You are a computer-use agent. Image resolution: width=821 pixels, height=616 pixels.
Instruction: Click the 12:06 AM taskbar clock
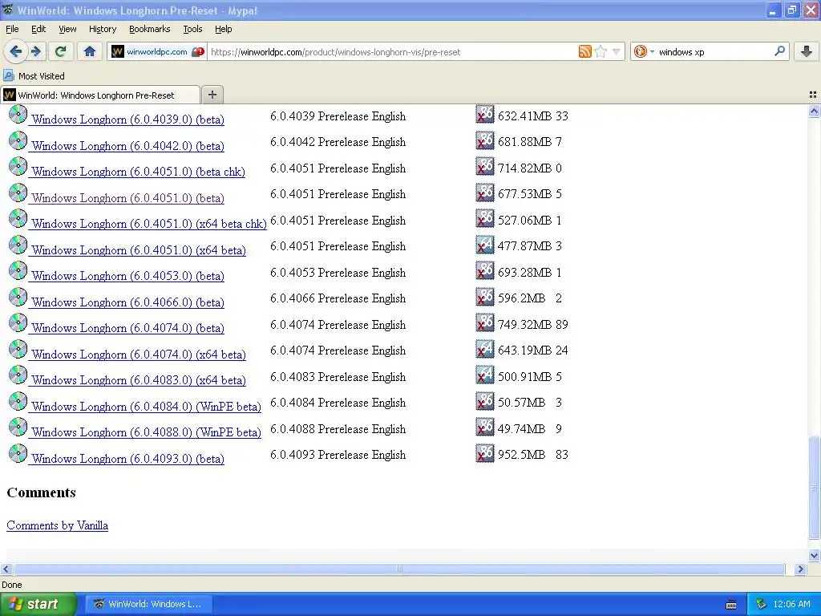(791, 604)
